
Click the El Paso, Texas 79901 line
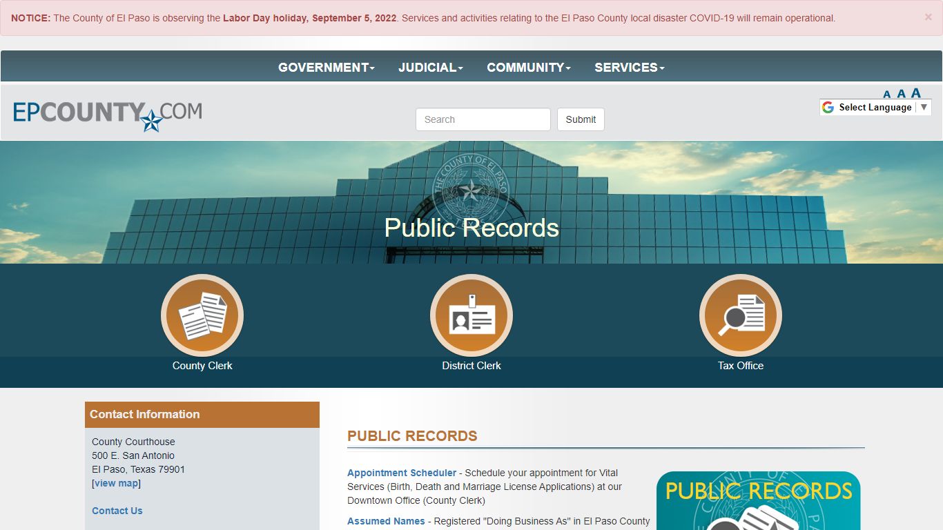coord(139,469)
